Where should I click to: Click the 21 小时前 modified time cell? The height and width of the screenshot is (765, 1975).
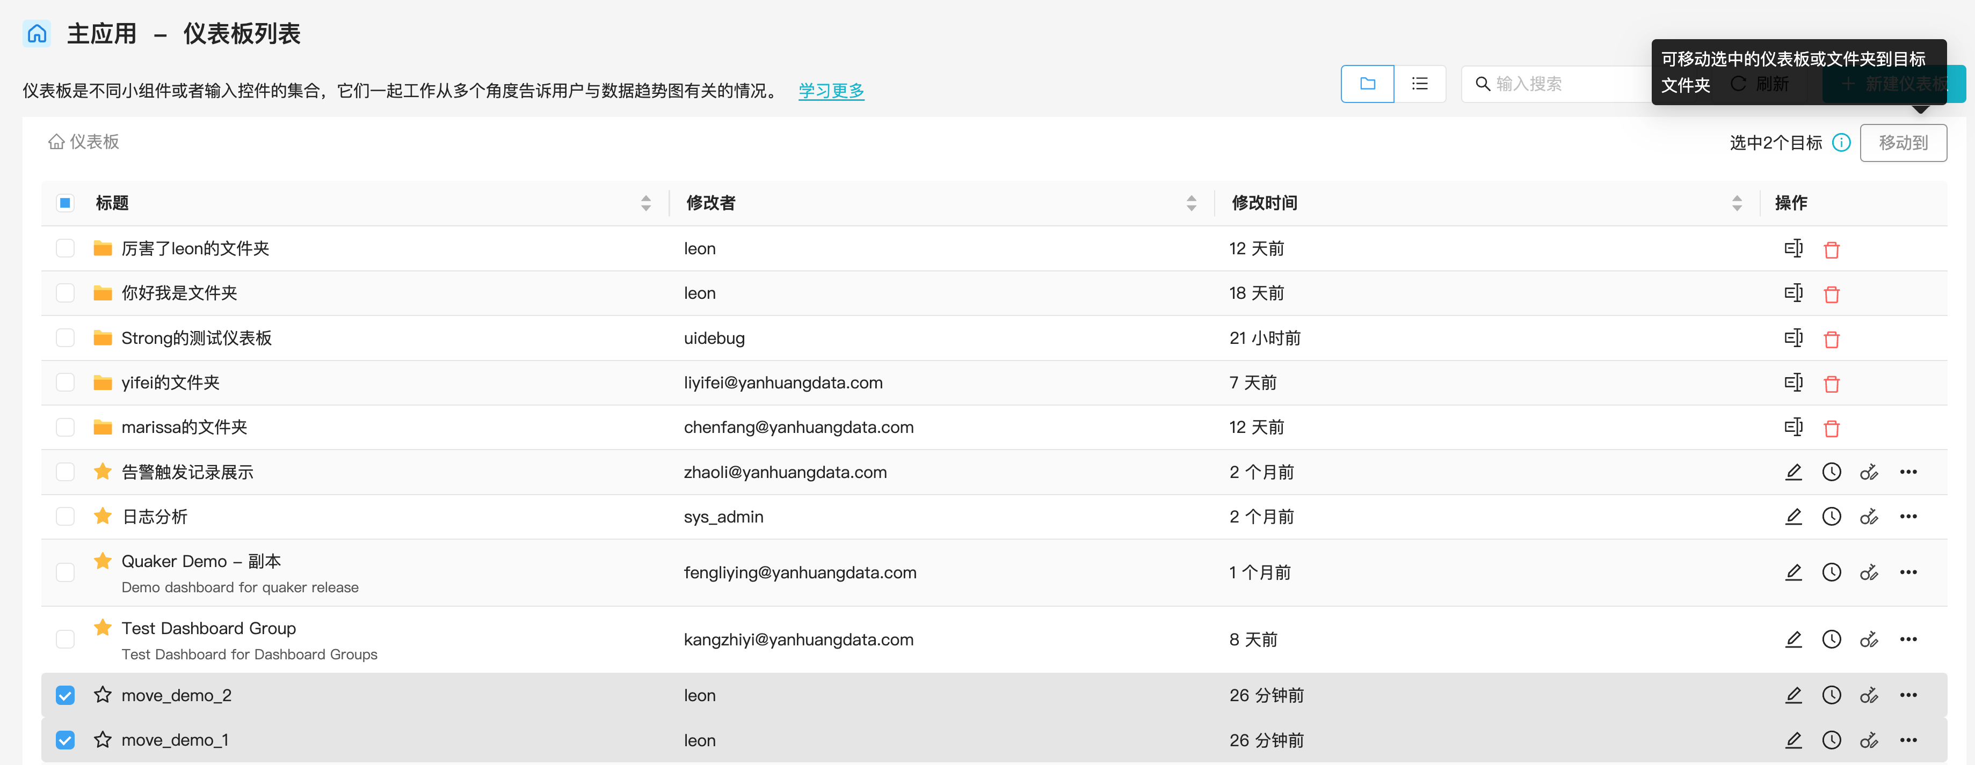pyautogui.click(x=1264, y=337)
